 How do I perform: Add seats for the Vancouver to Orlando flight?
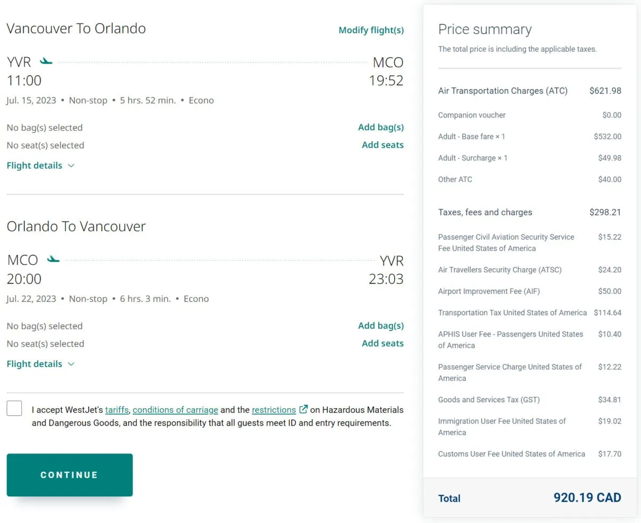382,145
